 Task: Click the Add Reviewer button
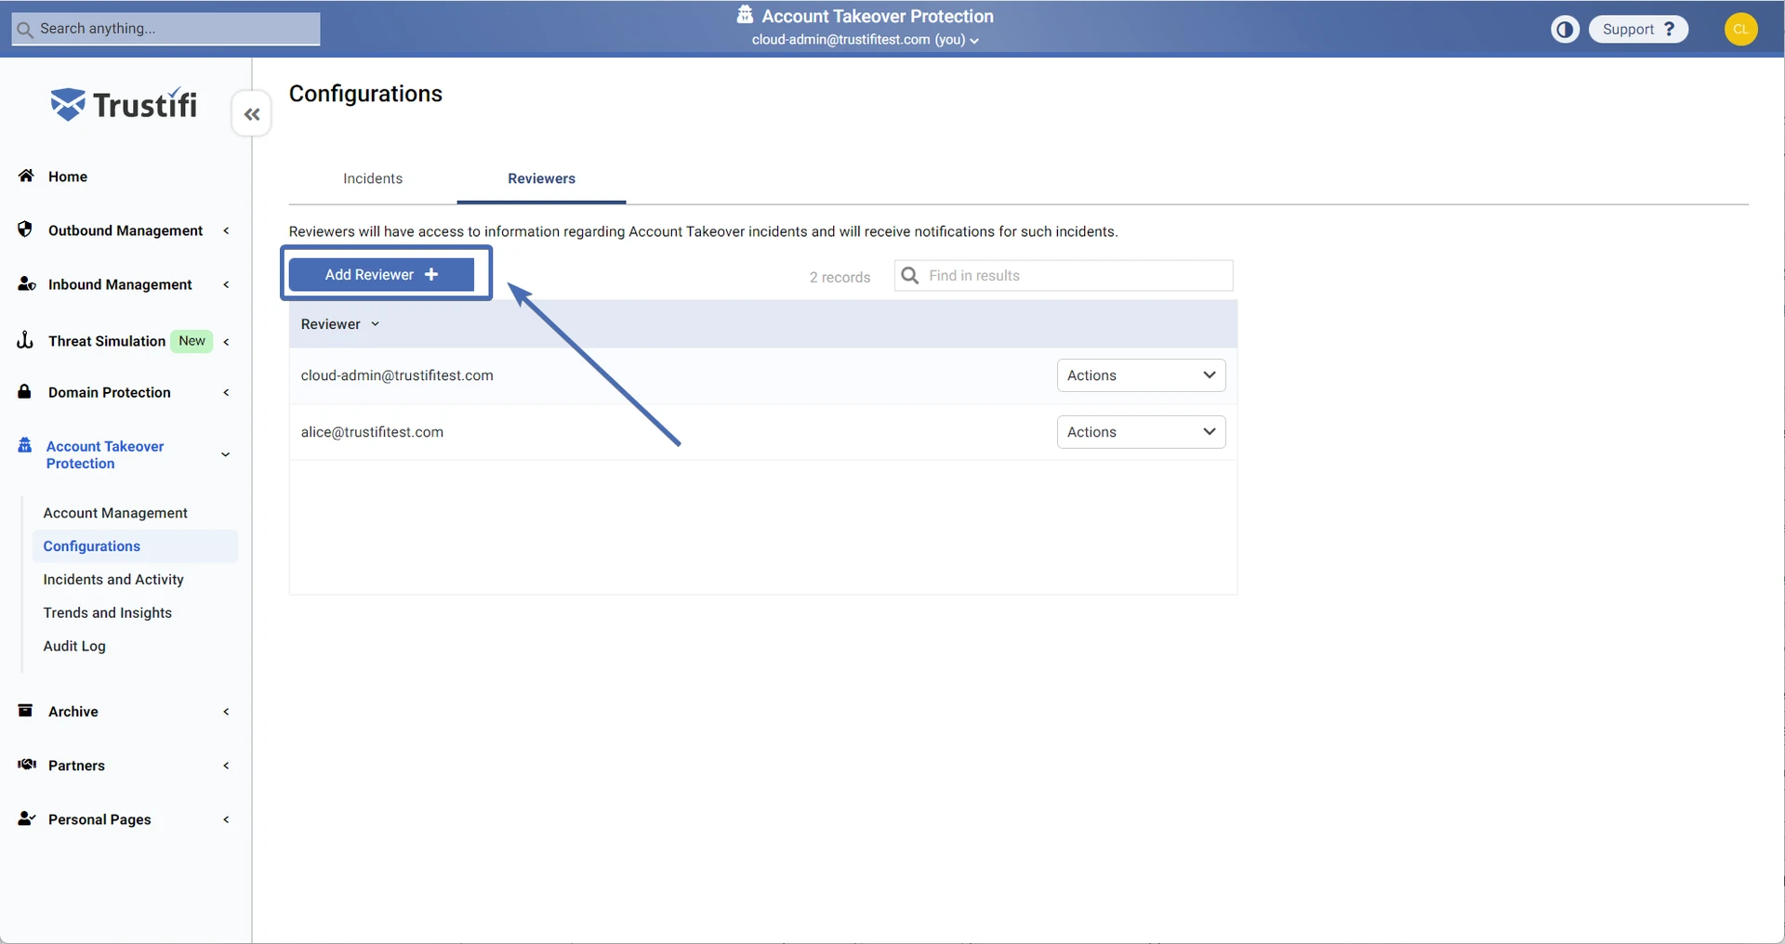pos(381,275)
